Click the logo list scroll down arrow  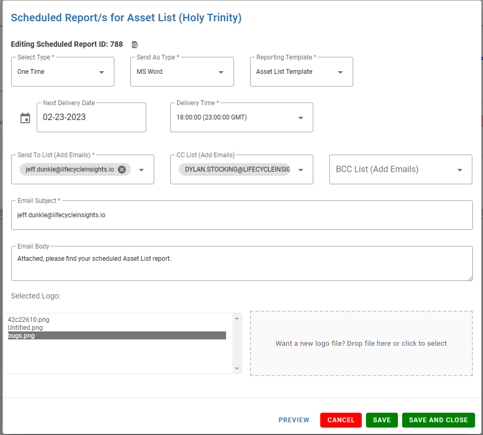pyautogui.click(x=237, y=369)
